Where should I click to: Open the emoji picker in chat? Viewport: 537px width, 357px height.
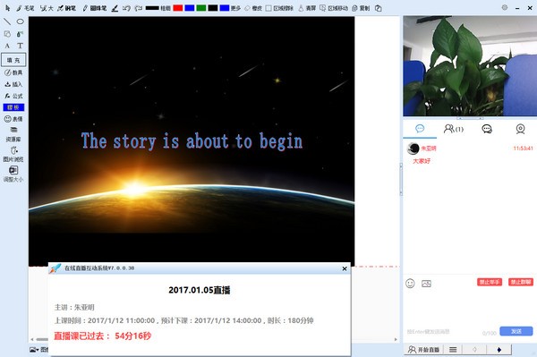pyautogui.click(x=410, y=284)
